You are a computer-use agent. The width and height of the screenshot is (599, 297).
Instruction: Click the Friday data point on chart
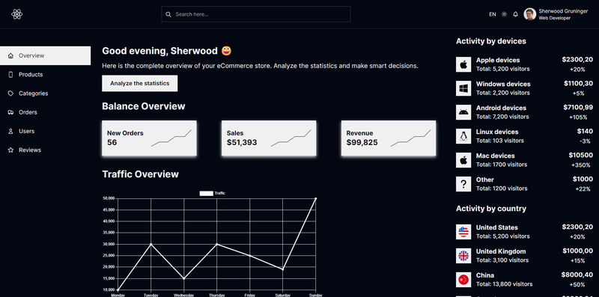250,255
